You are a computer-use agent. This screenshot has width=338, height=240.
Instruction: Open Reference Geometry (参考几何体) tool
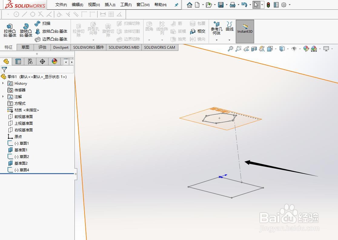point(217,28)
